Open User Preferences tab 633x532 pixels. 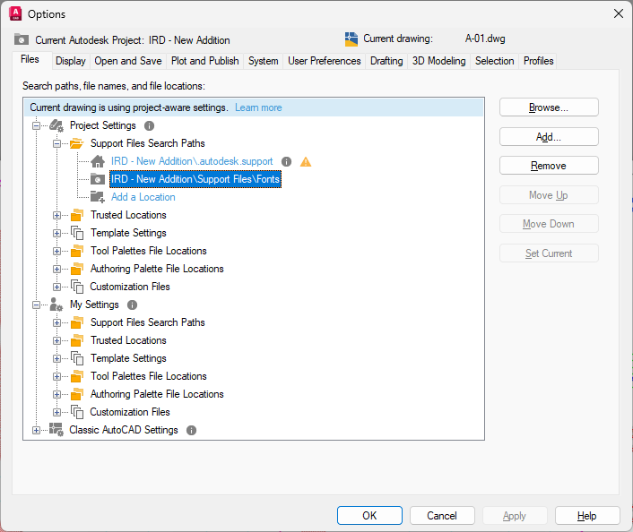pyautogui.click(x=325, y=61)
